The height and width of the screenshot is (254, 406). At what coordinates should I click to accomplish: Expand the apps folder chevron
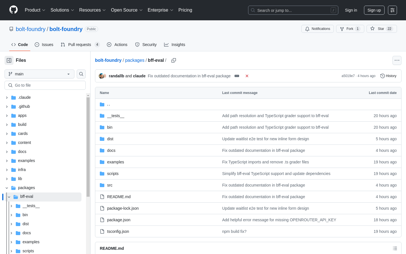tap(7, 116)
